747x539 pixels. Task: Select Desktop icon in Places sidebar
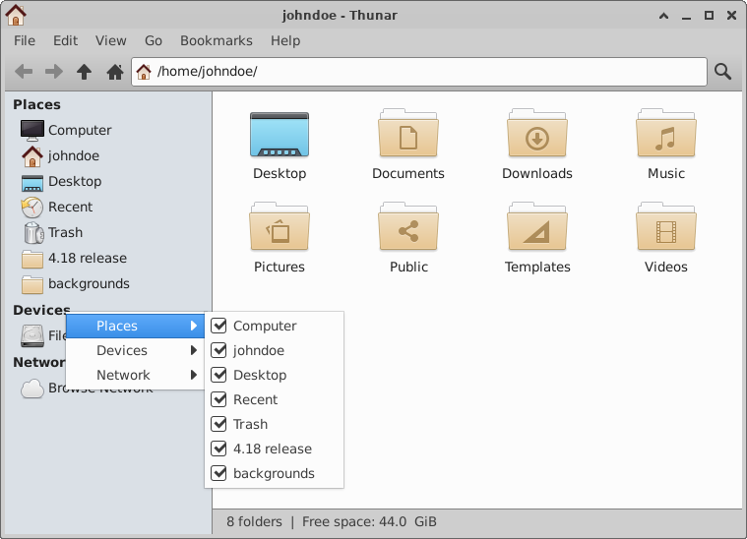[x=31, y=182]
